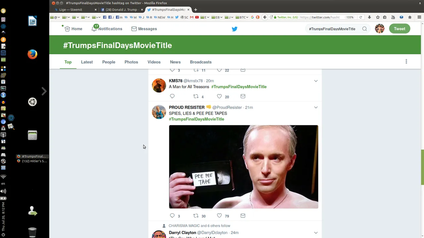Open the Gmail bookmark icon
This screenshot has height=238, width=424.
(x=191, y=17)
